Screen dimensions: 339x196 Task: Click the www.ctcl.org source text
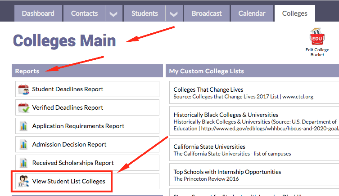point(298,97)
